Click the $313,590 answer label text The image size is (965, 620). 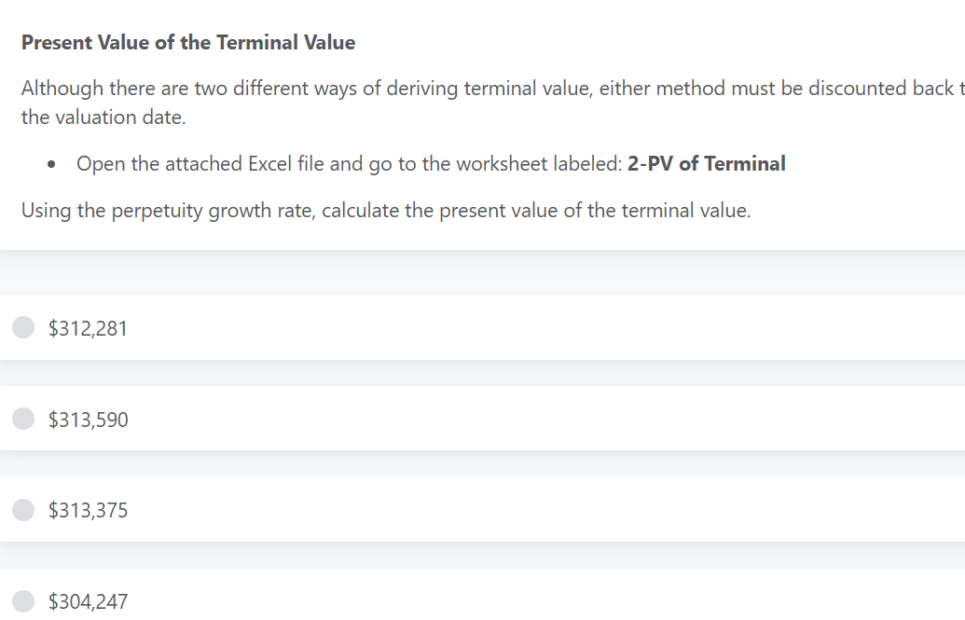[88, 420]
